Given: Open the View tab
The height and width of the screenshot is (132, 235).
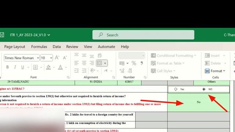Looking at the screenshot, I should [88, 47].
